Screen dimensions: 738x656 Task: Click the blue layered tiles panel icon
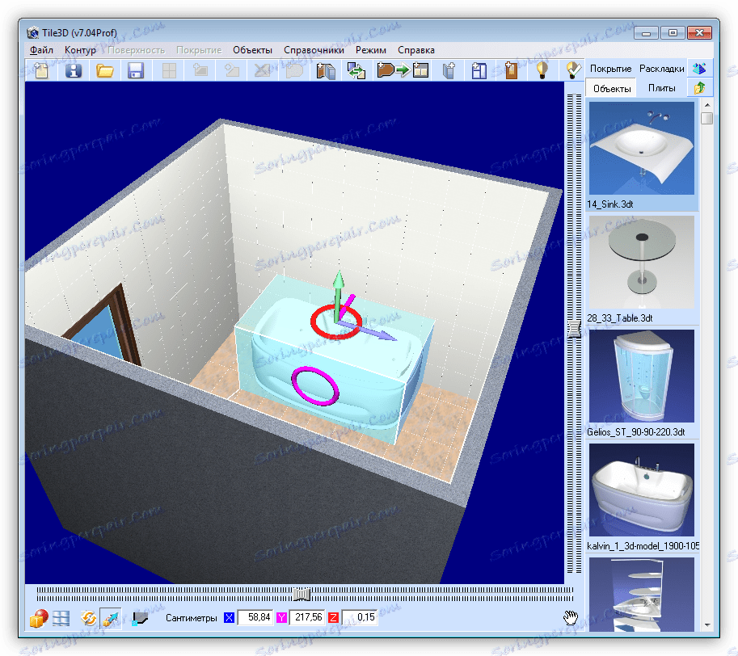coord(699,69)
